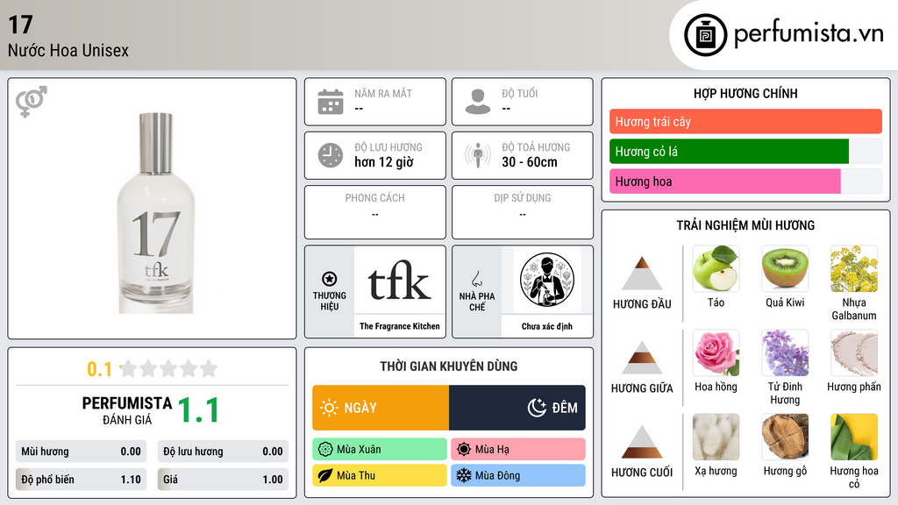The image size is (898, 505).
Task: Open the Hoa hồng rose note
Action: click(x=716, y=352)
